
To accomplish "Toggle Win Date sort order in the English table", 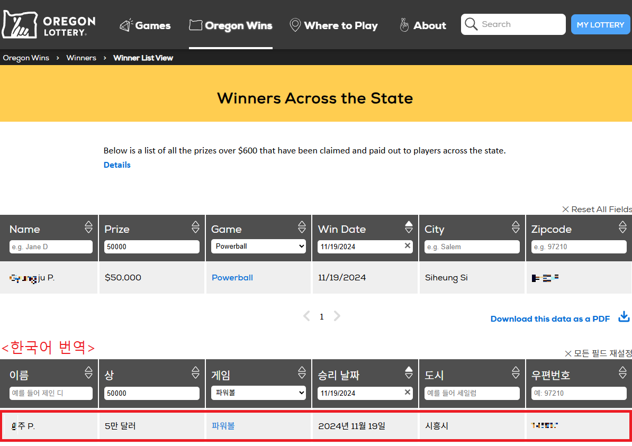I will pyautogui.click(x=409, y=227).
